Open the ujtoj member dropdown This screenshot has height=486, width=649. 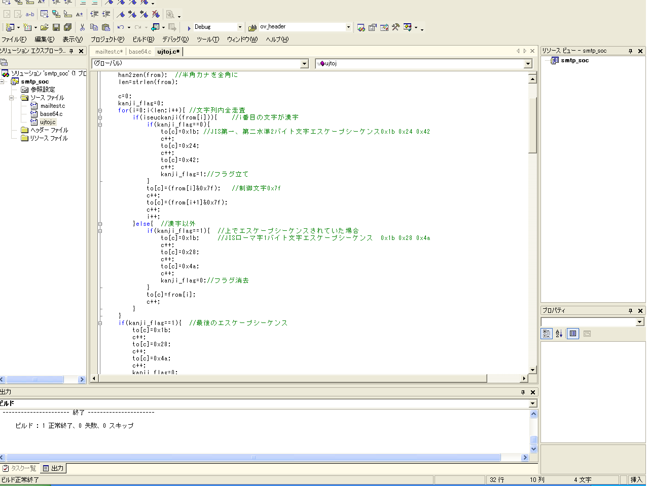pyautogui.click(x=528, y=64)
